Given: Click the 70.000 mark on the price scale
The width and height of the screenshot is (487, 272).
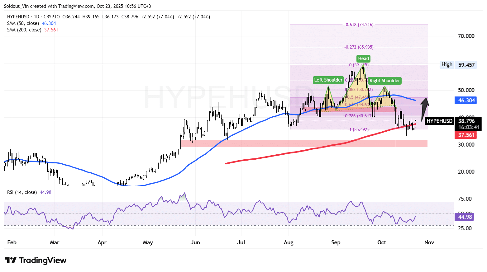Looking at the screenshot, I should click(x=466, y=36).
